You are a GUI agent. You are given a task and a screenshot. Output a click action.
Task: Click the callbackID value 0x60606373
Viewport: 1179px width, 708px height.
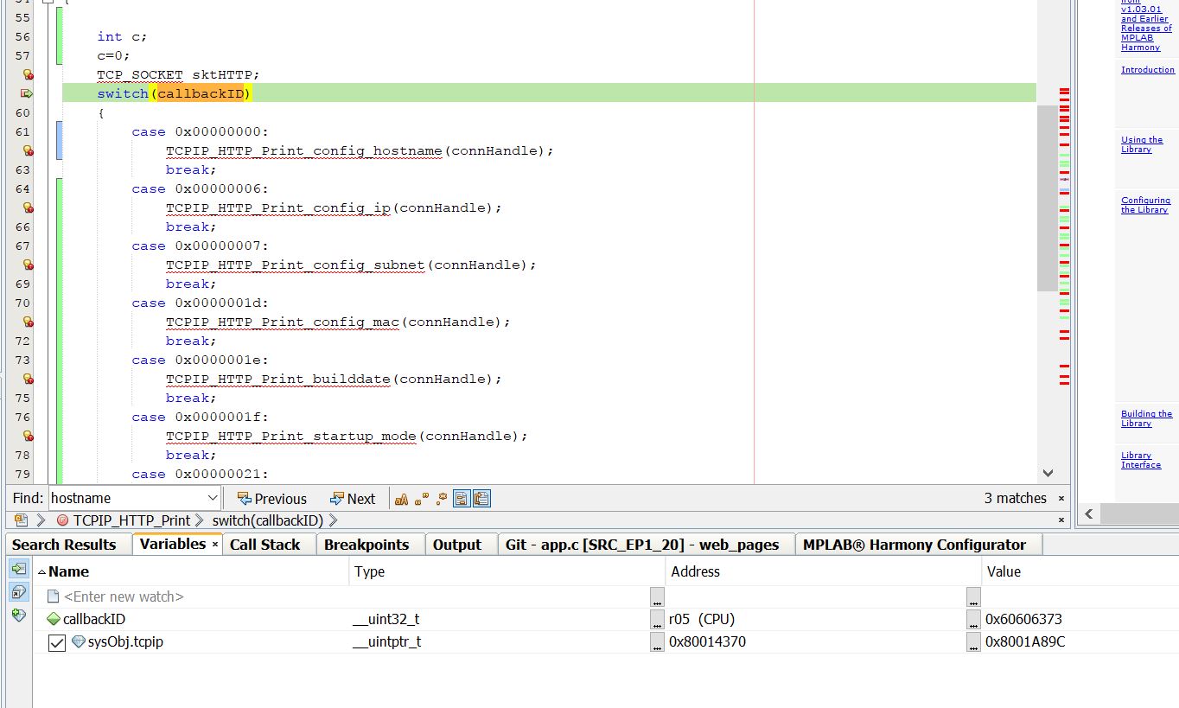1023,619
